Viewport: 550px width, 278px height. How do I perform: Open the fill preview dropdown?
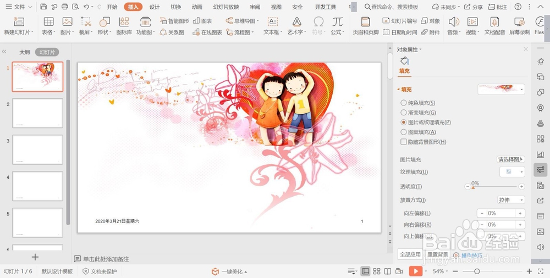[501, 90]
